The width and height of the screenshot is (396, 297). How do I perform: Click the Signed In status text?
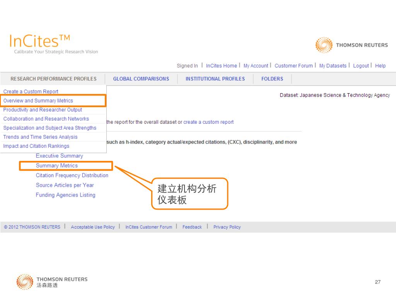187,66
